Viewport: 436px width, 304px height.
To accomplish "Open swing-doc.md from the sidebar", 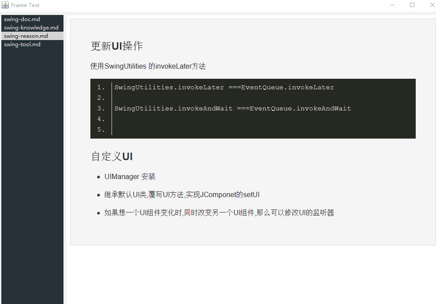I will [x=22, y=19].
